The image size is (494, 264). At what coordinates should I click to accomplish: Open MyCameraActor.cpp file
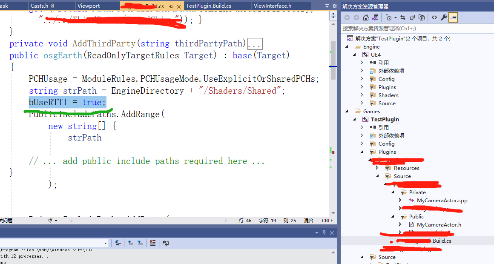[442, 201]
